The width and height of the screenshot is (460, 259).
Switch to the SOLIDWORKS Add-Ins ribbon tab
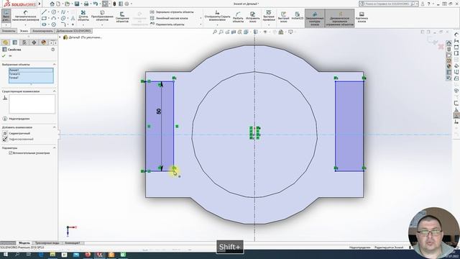(x=73, y=31)
